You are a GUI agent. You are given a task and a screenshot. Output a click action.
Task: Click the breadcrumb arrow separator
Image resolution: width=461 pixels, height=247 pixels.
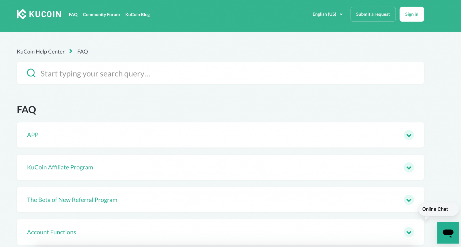(71, 51)
